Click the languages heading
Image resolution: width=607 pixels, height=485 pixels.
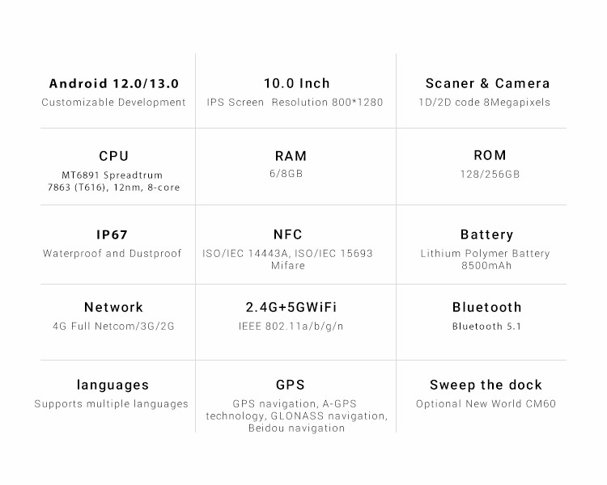(113, 385)
